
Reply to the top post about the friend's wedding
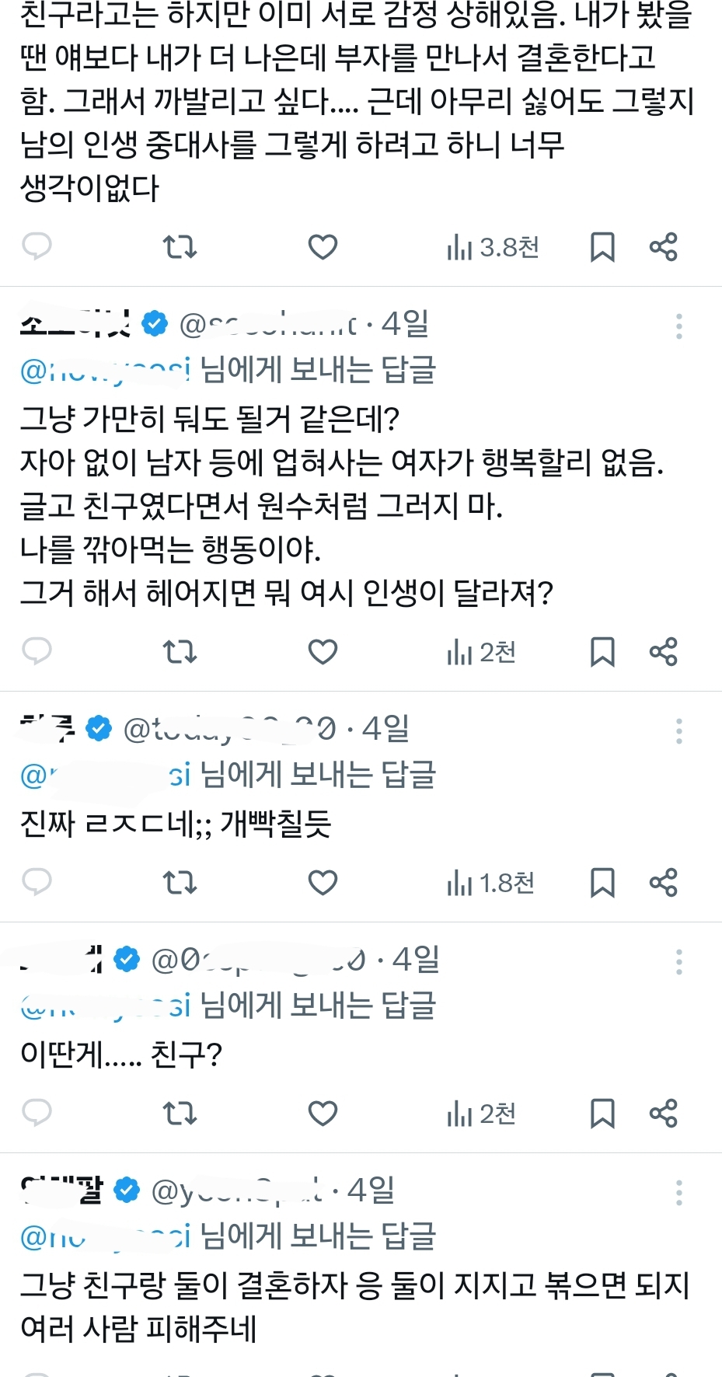[37, 246]
